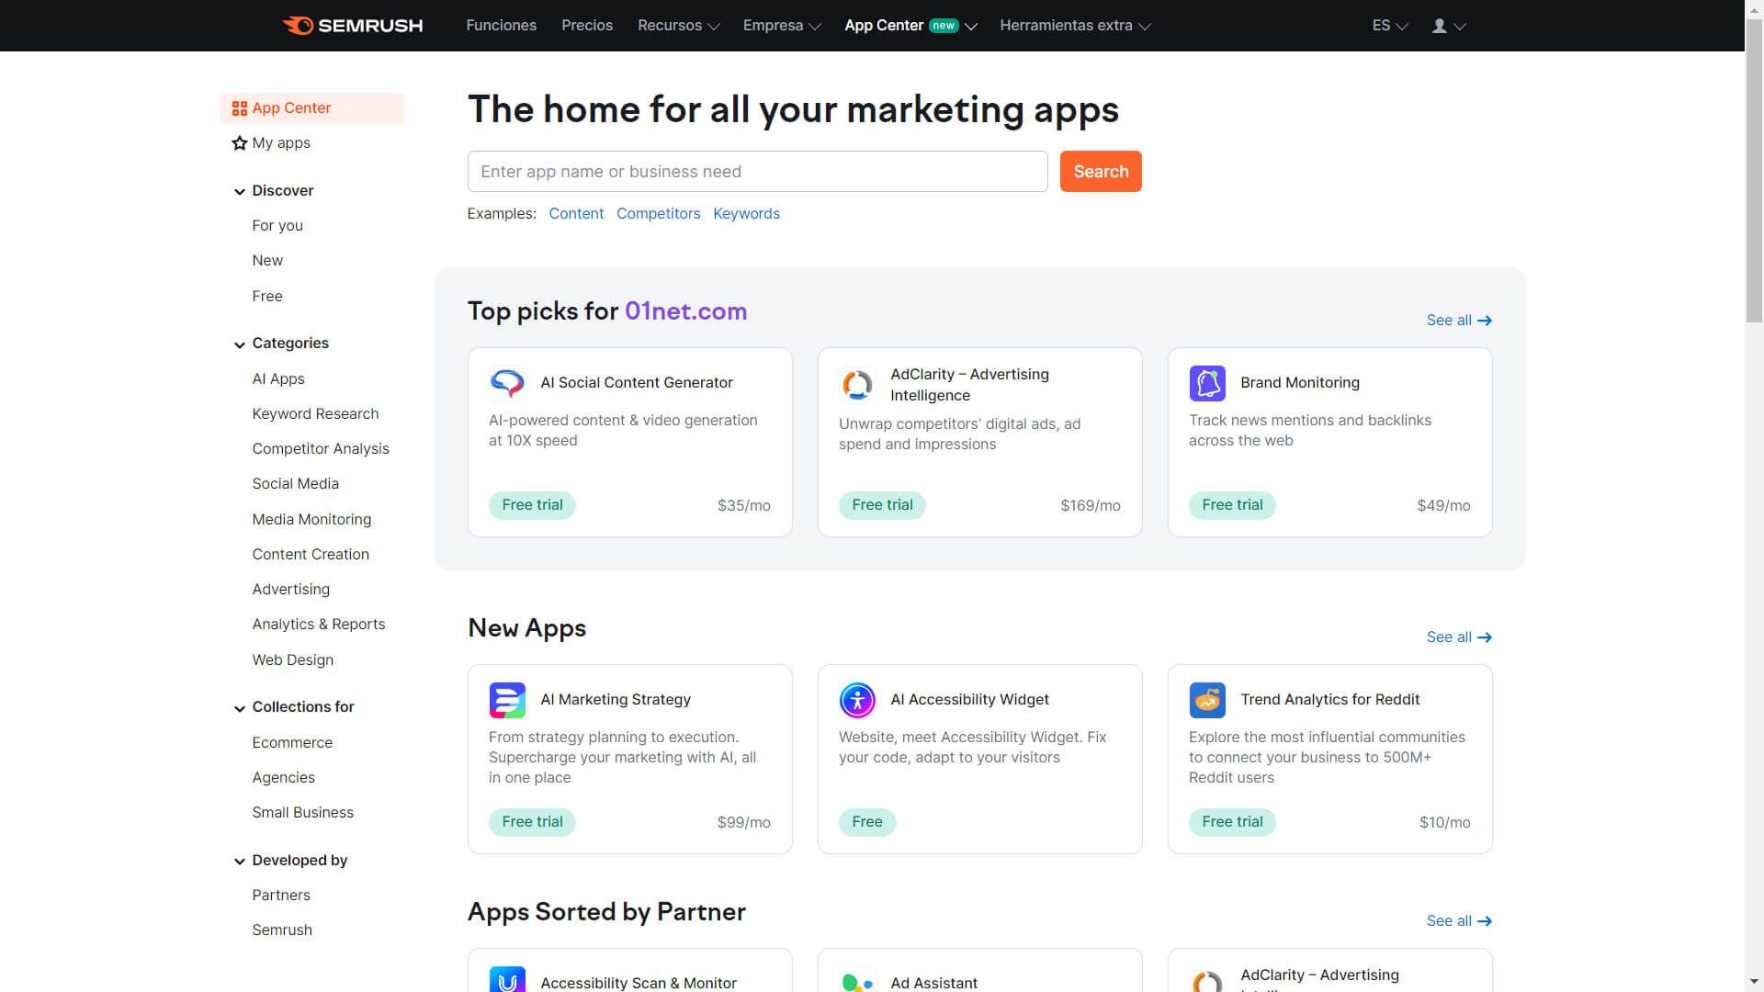Click the app name search input field
The height and width of the screenshot is (992, 1764).
pos(757,171)
